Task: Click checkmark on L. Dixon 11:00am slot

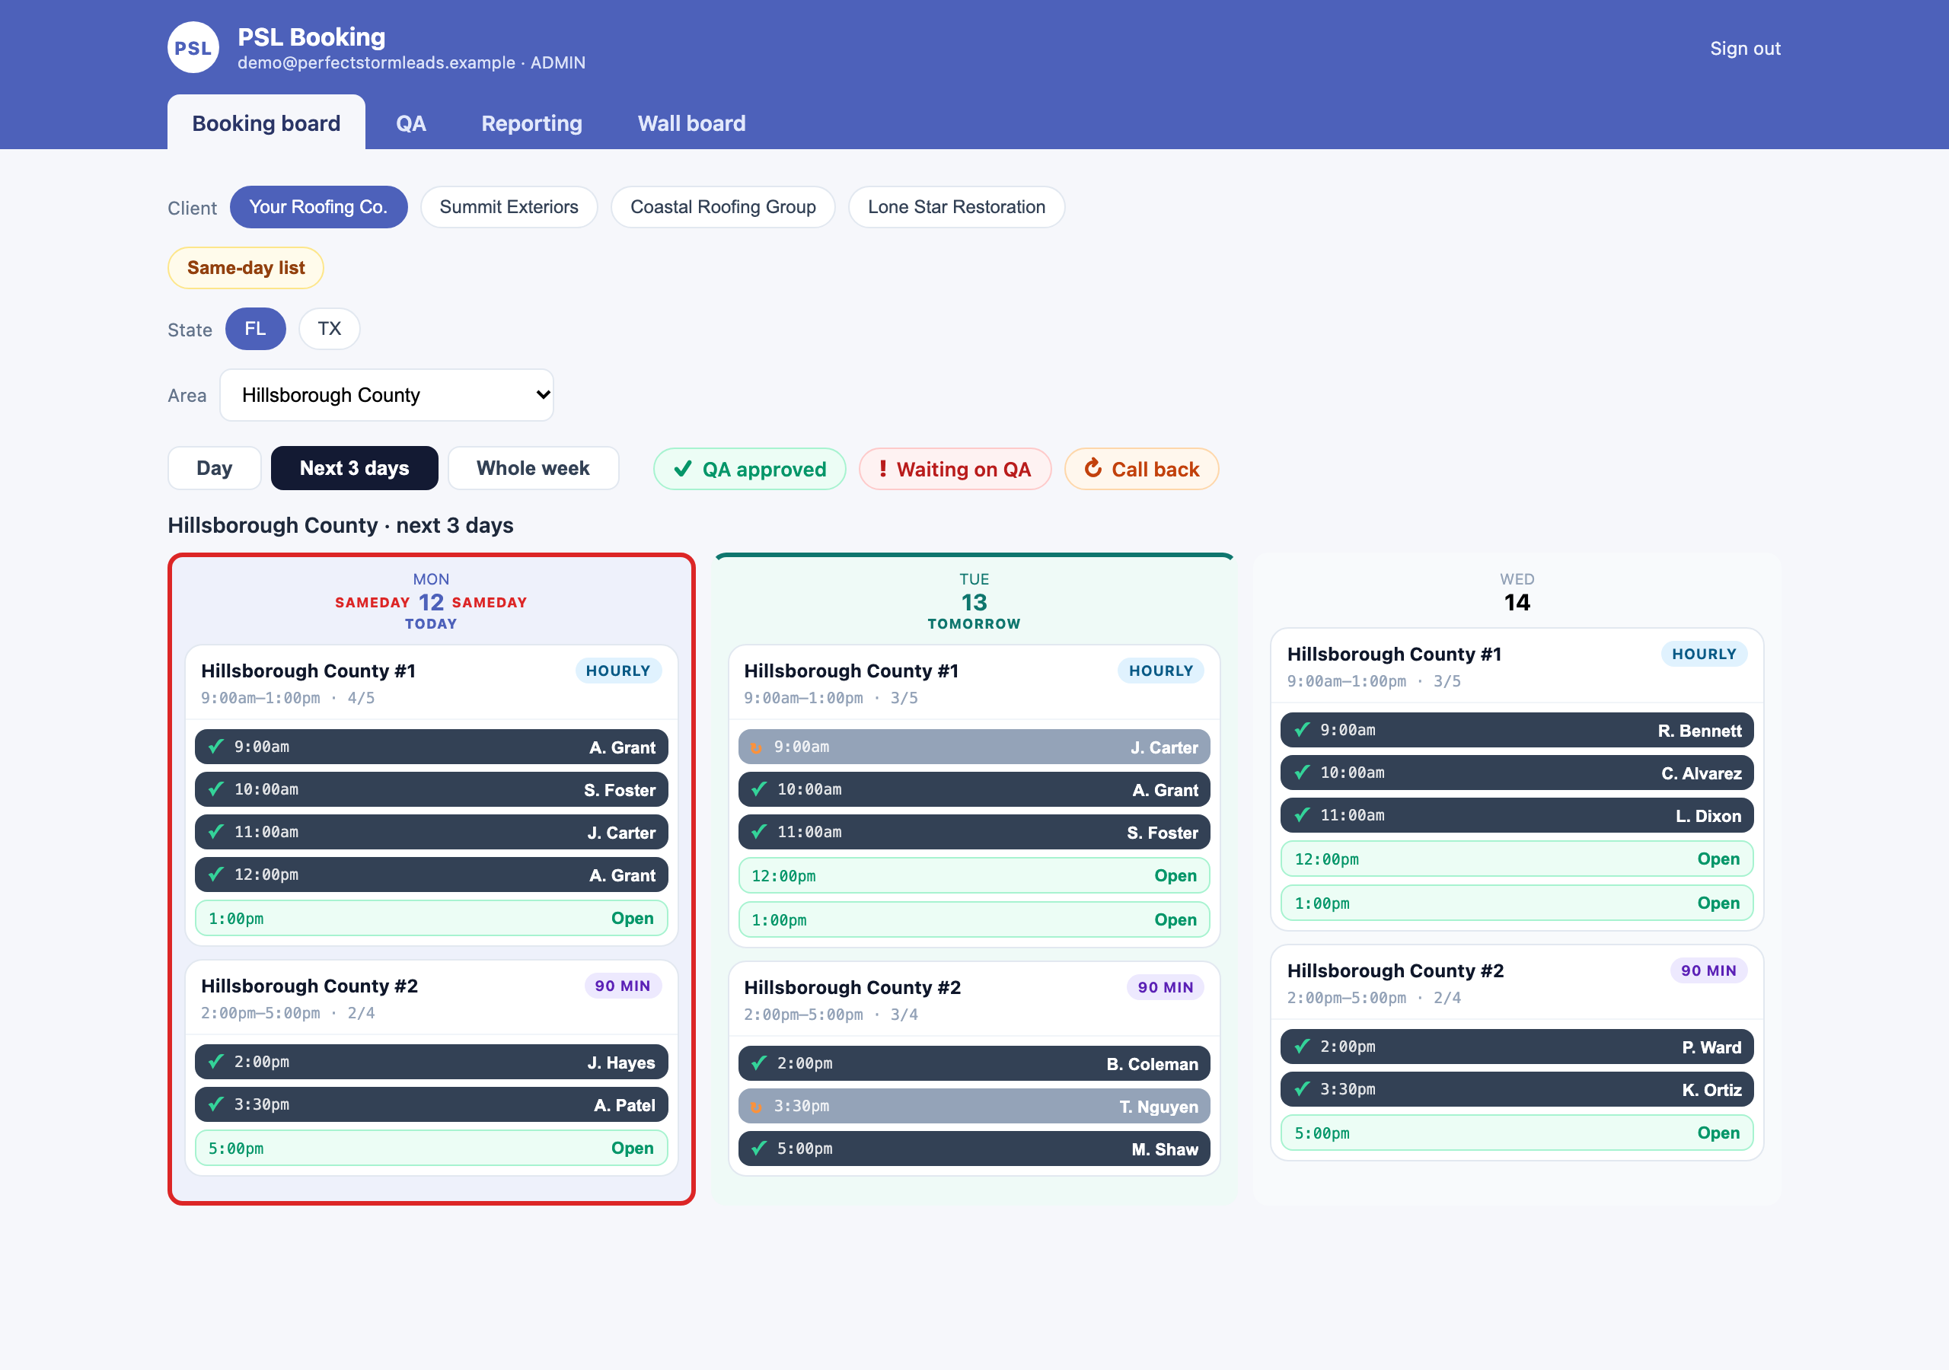Action: click(1302, 814)
